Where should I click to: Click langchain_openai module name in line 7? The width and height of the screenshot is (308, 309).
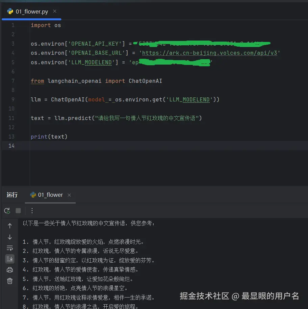point(74,81)
